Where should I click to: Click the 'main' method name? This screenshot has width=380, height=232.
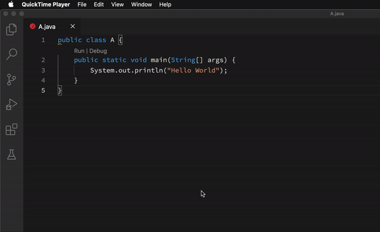tap(159, 60)
